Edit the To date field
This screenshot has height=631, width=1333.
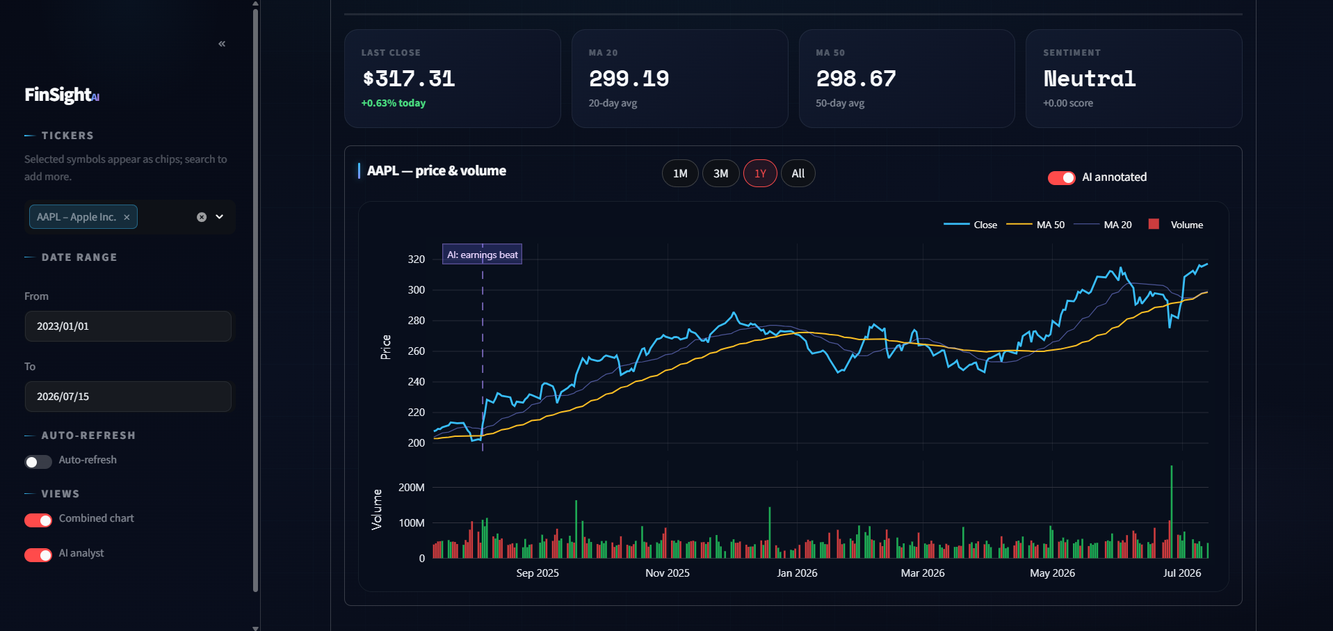(128, 397)
